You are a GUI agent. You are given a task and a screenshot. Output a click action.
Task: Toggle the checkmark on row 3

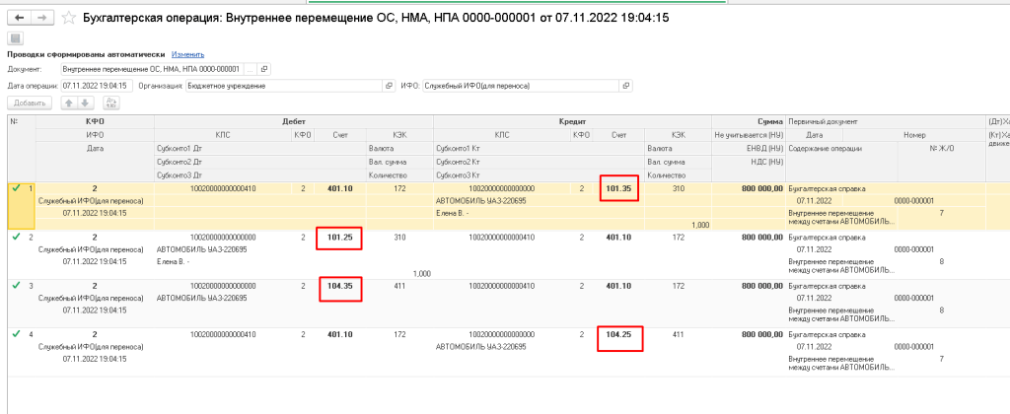click(16, 285)
